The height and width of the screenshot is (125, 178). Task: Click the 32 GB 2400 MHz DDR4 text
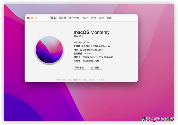pos(92,50)
